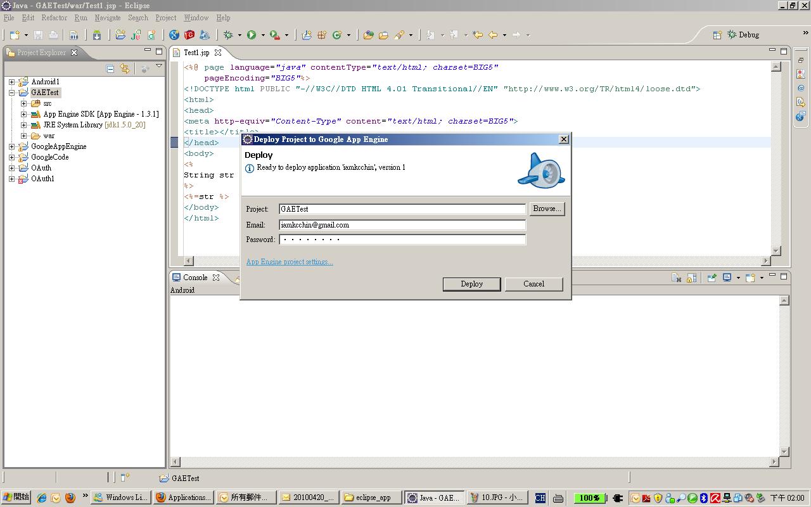811x507 pixels.
Task: Toggle Pin Console icon
Action: click(x=712, y=278)
